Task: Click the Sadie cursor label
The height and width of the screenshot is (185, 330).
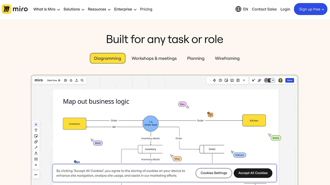Action: click(x=276, y=138)
